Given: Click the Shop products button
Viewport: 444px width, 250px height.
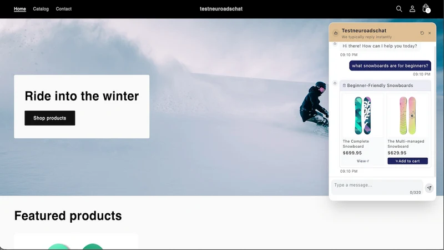Looking at the screenshot, I should pos(50,118).
